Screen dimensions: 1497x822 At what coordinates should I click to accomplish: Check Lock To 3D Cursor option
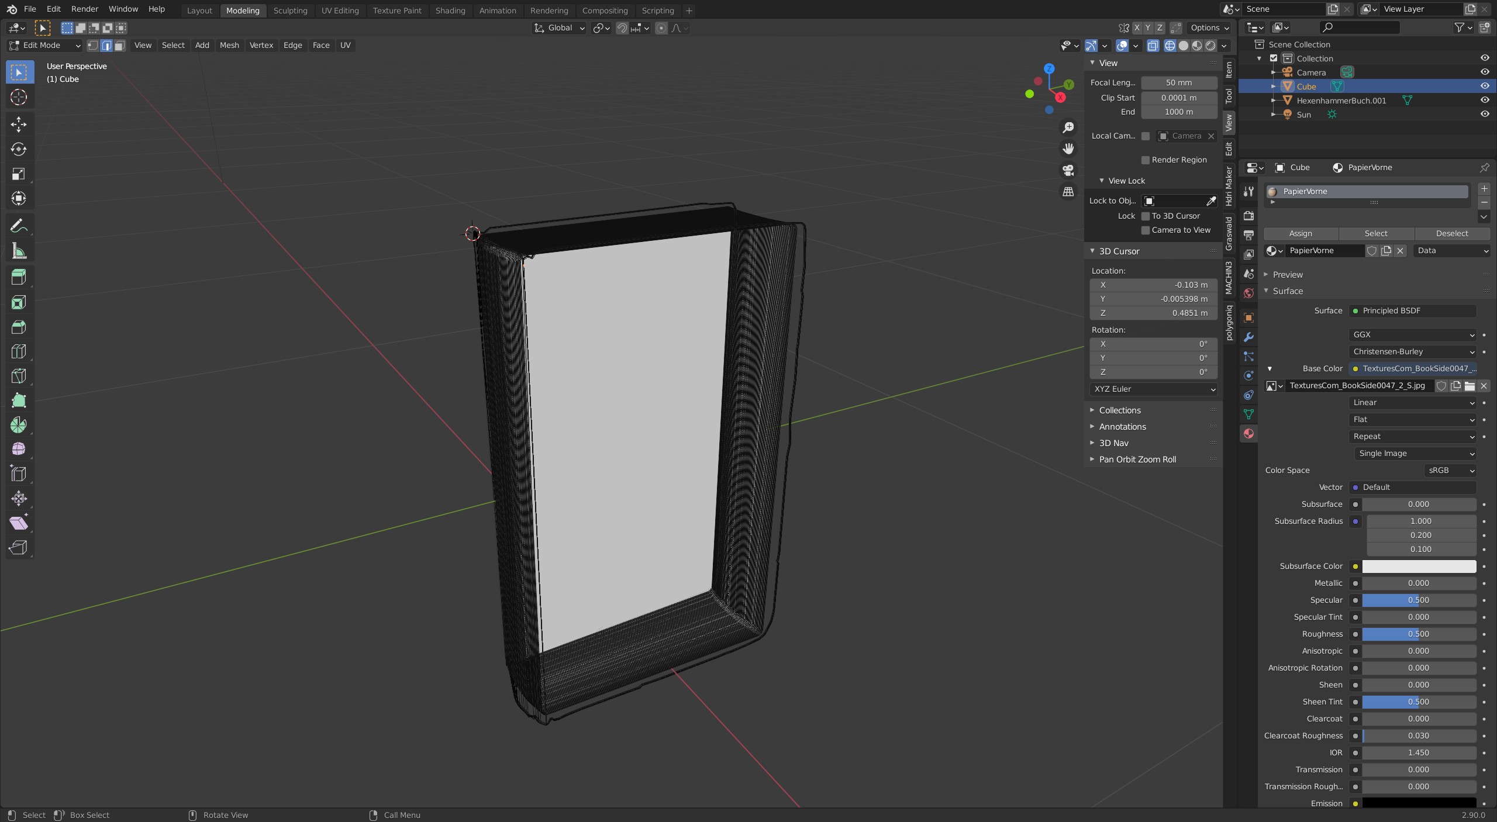click(x=1146, y=216)
